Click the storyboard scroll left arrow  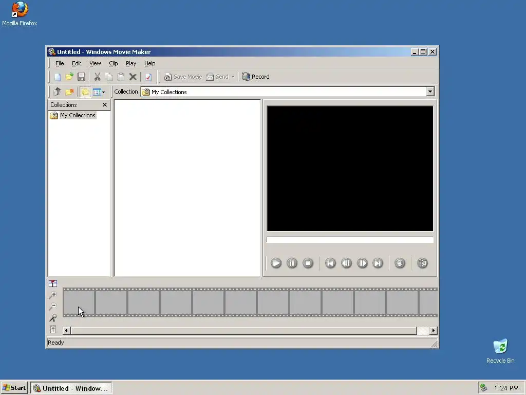click(66, 331)
